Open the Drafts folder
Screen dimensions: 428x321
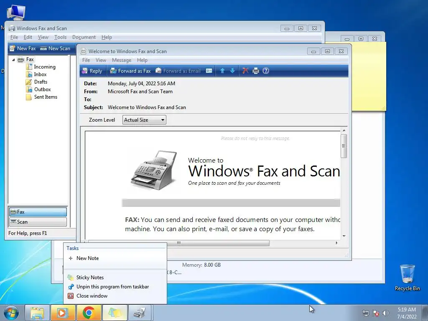point(37,82)
